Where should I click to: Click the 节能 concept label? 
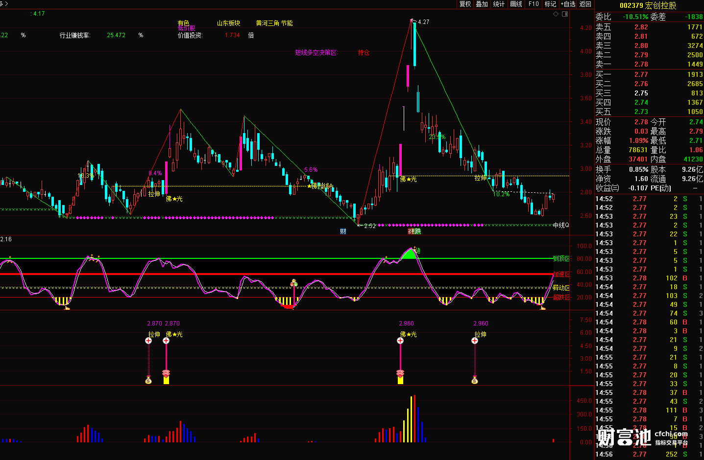coord(287,23)
